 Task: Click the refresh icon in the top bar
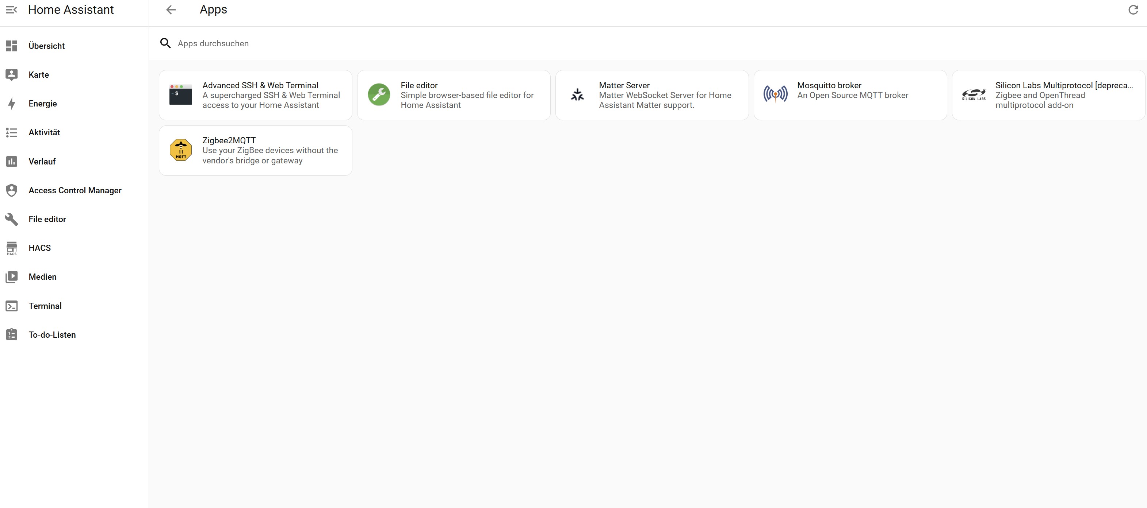click(x=1133, y=10)
